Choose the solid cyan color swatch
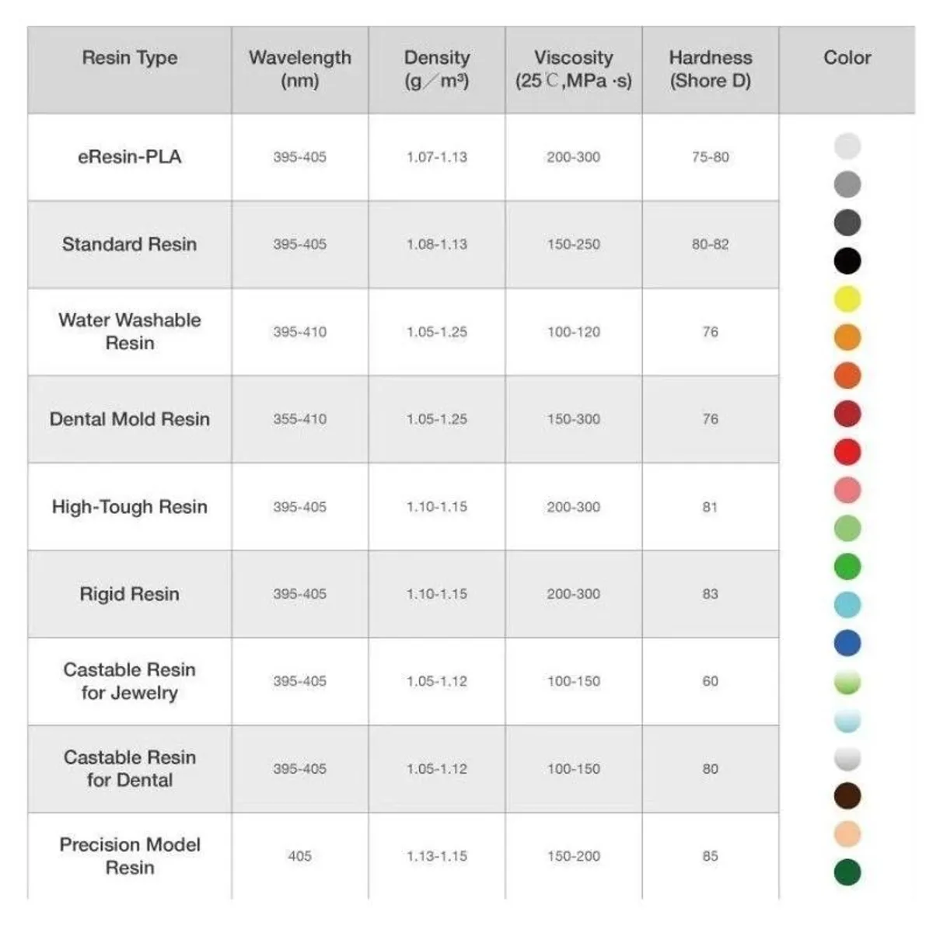This screenshot has height=933, width=933. click(x=847, y=604)
